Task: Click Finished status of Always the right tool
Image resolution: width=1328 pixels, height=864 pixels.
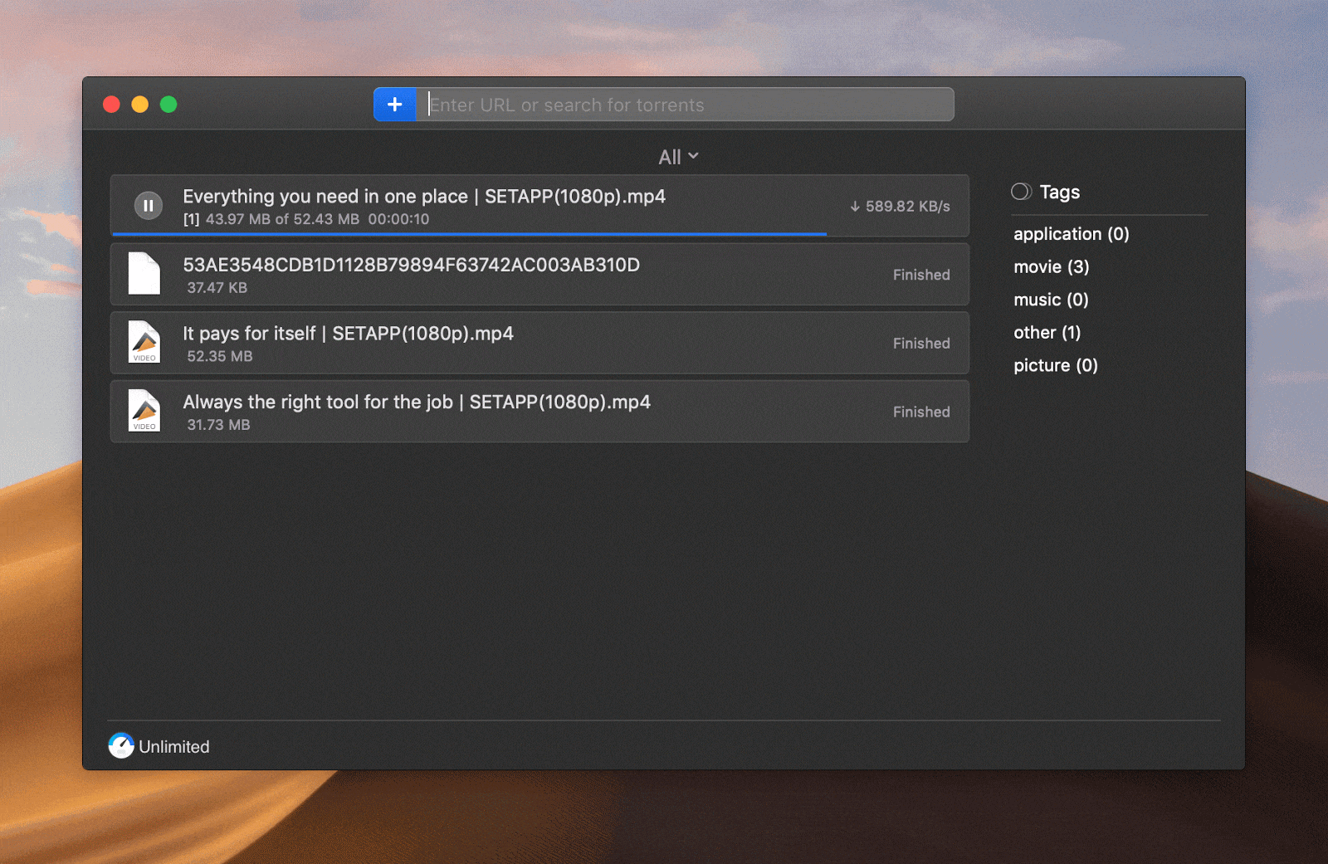Action: 921,412
